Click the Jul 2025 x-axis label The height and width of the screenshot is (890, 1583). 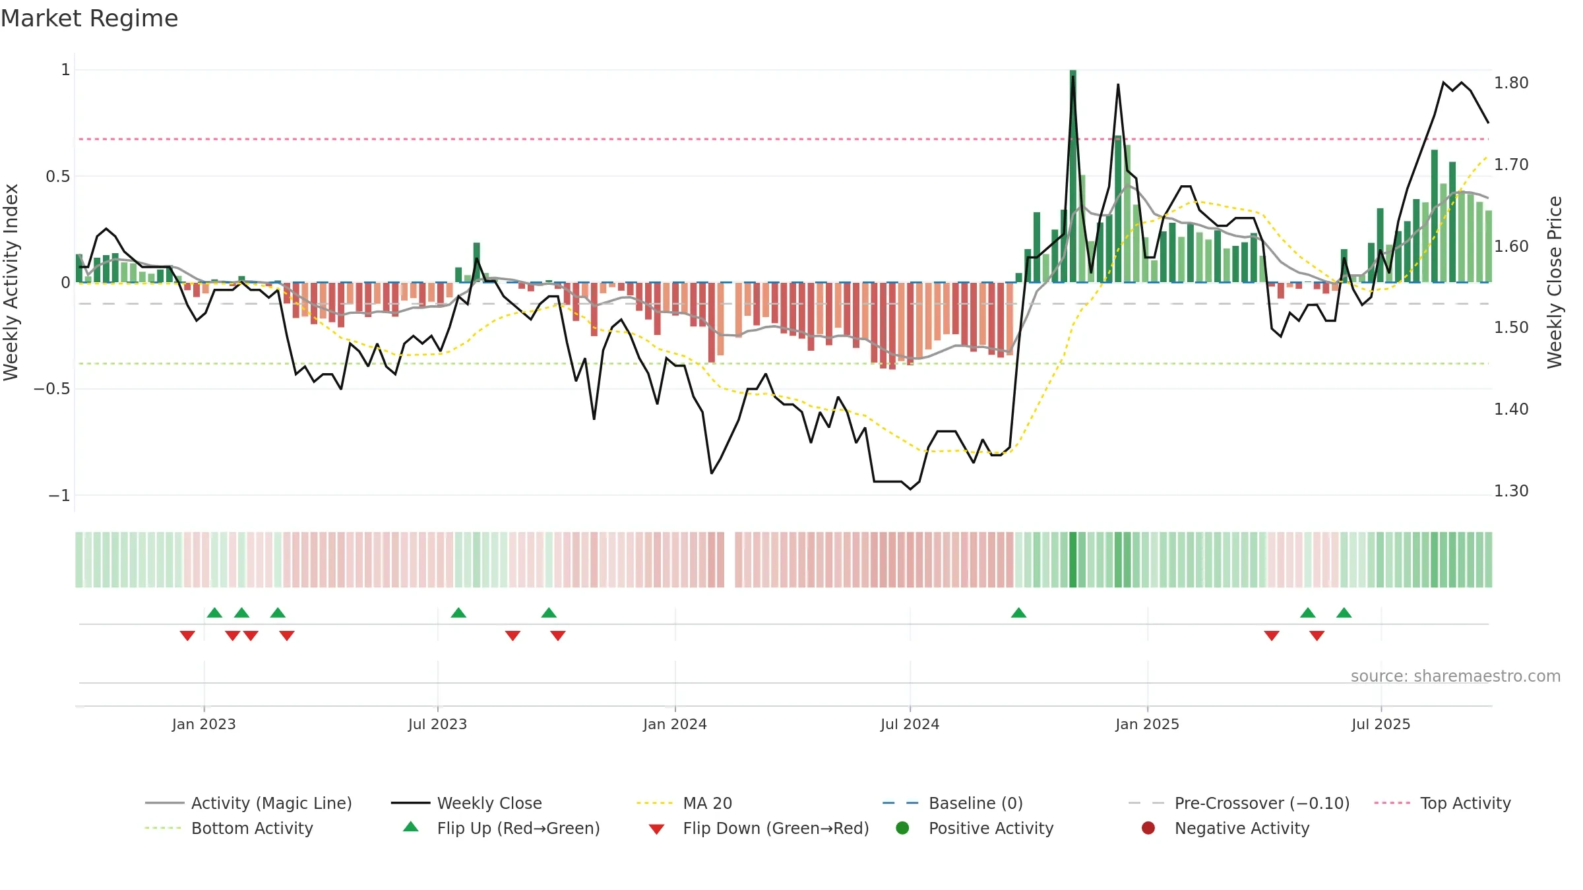[1381, 724]
